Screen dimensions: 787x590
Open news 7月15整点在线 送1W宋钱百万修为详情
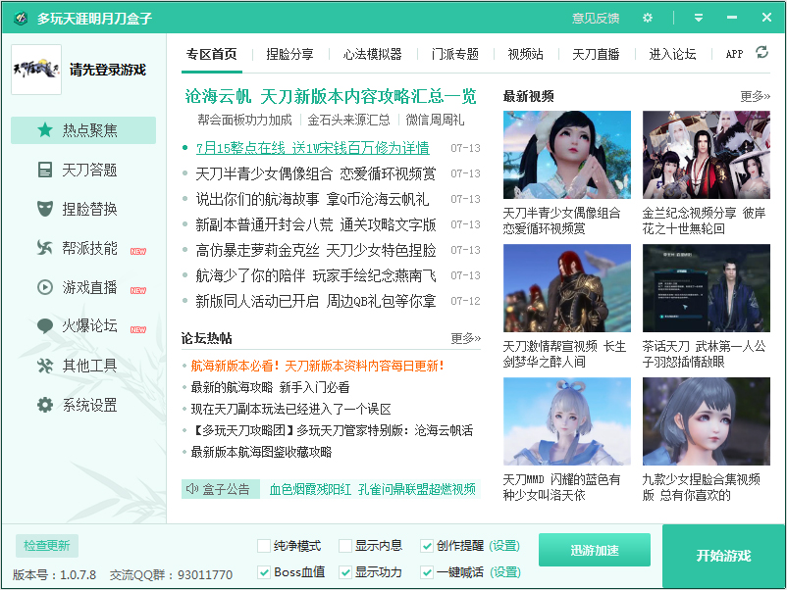tap(313, 148)
